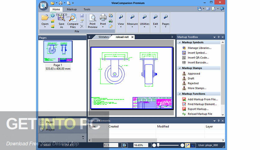Click the small Save floppy icon
This screenshot has width=260, height=150.
[82, 16]
